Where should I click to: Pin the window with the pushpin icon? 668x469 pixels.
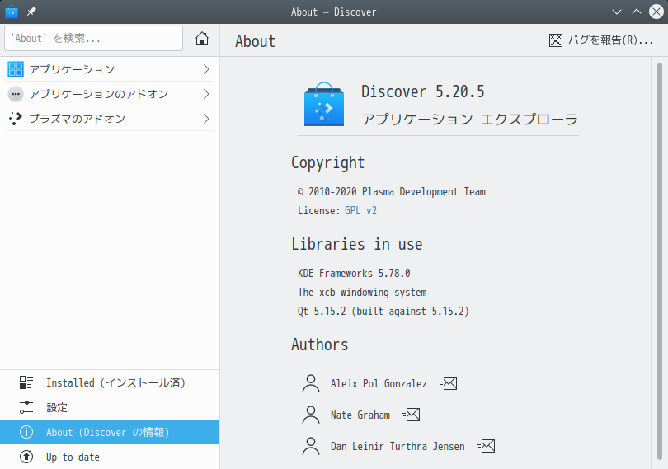[31, 12]
